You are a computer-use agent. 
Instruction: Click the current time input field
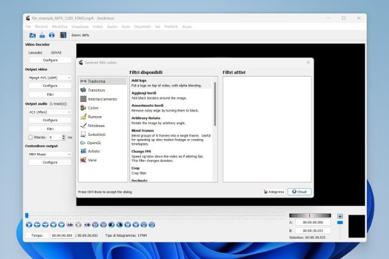point(62,235)
